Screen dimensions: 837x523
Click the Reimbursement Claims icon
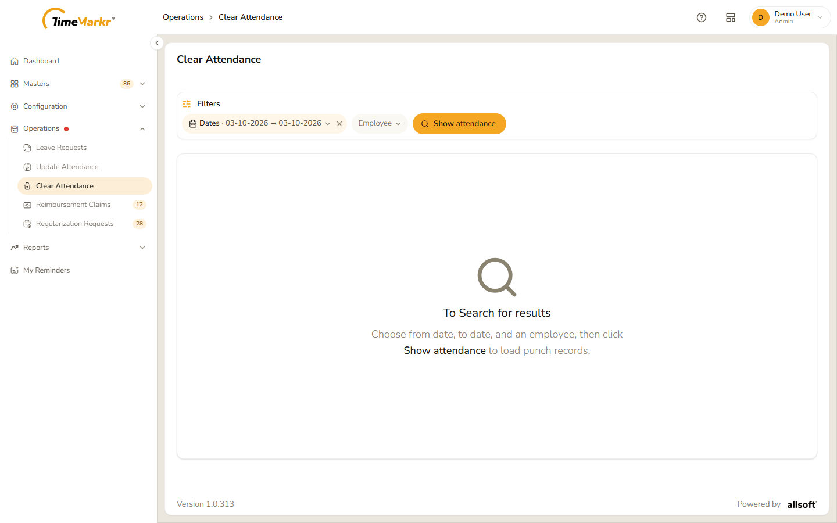pos(27,205)
